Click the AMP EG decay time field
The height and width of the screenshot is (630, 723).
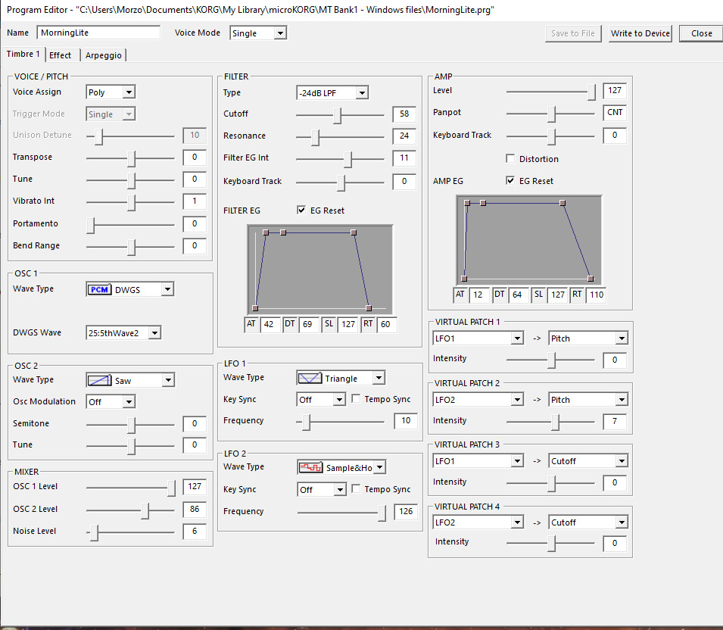(517, 295)
